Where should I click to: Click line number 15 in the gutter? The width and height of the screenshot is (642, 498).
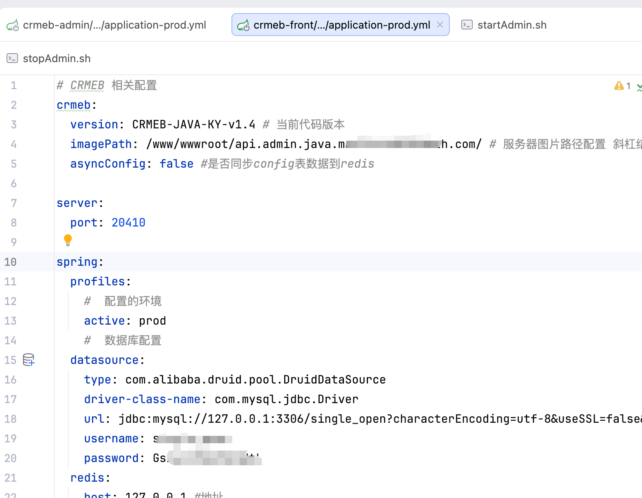point(11,360)
